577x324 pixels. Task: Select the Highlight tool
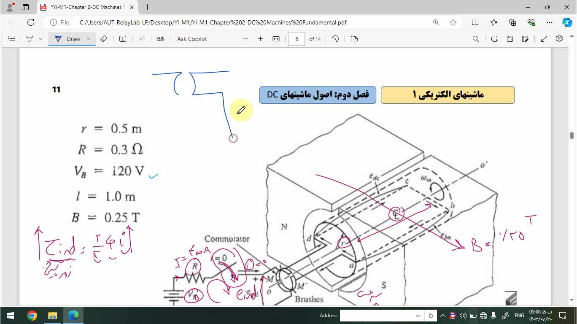click(x=30, y=39)
